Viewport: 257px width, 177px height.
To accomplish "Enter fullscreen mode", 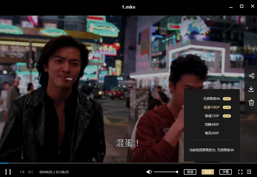I will pyautogui.click(x=240, y=172).
